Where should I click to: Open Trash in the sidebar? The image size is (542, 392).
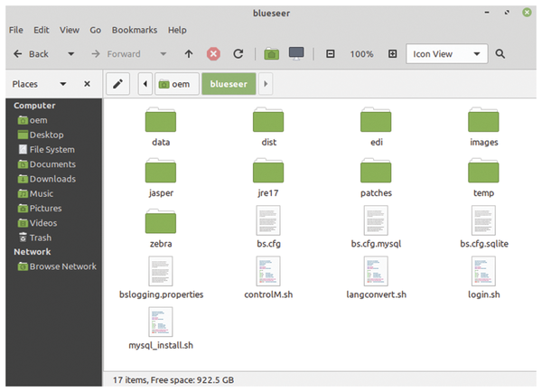[35, 238]
